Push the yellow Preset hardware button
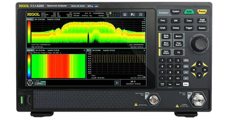This screenshot has height=121, width=228. (x=202, y=11)
